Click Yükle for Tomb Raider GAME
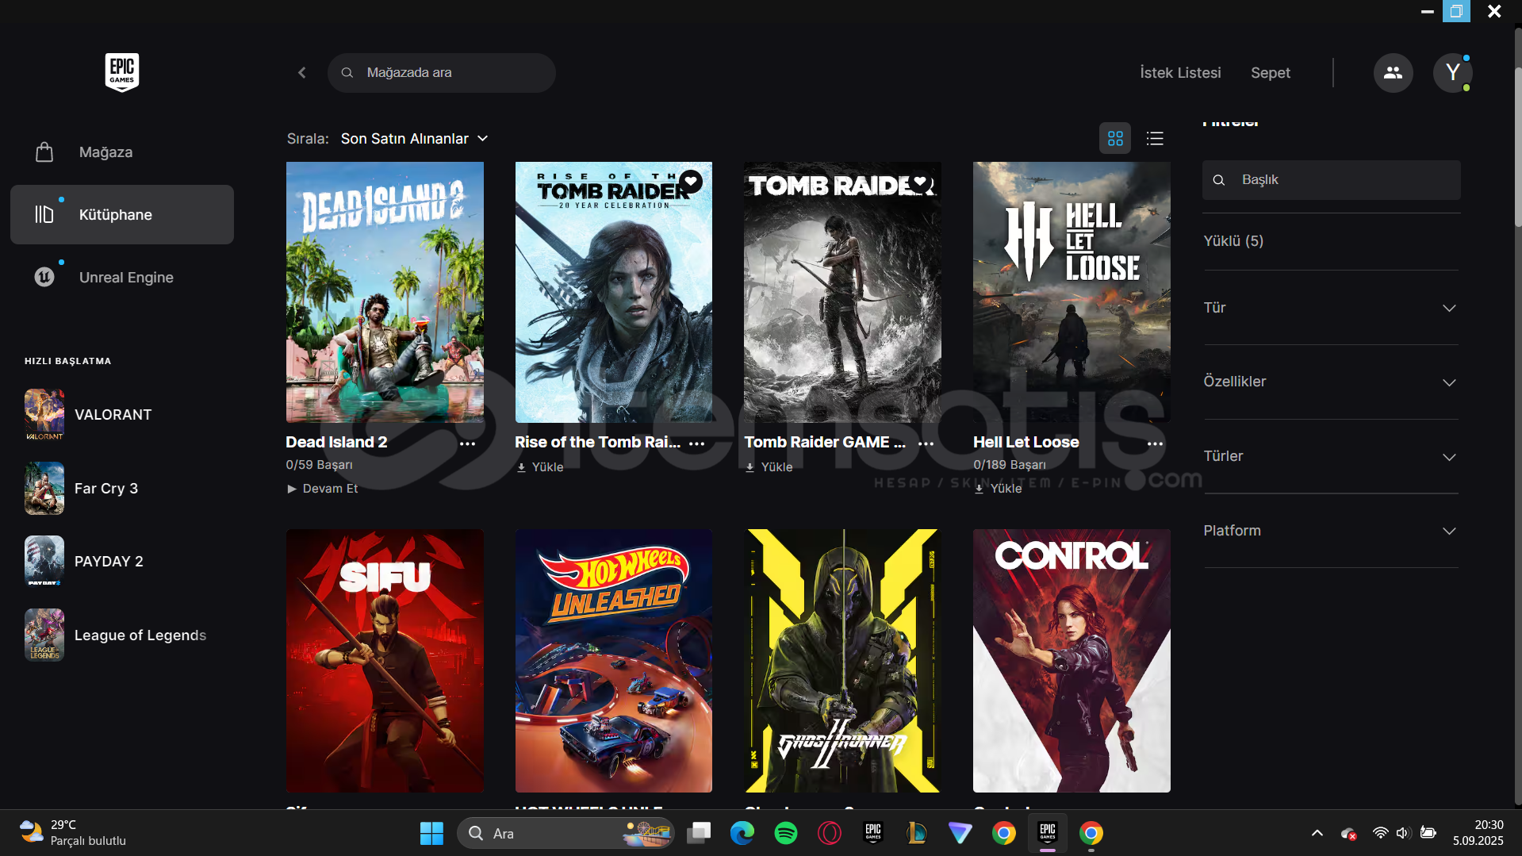This screenshot has width=1522, height=856. click(769, 467)
